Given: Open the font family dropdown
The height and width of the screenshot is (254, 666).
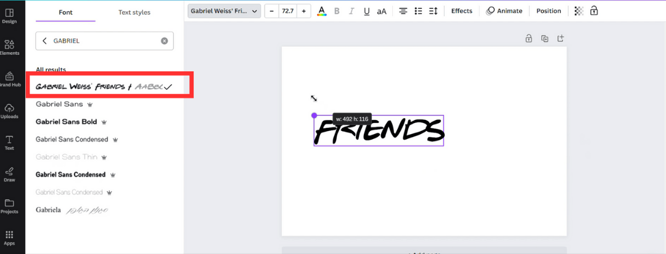Looking at the screenshot, I should (224, 11).
